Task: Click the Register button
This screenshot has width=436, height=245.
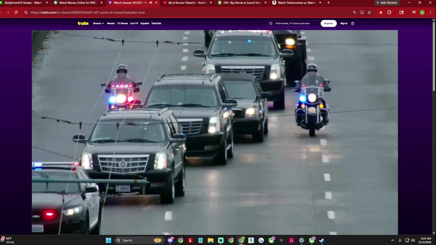Action: pos(328,23)
